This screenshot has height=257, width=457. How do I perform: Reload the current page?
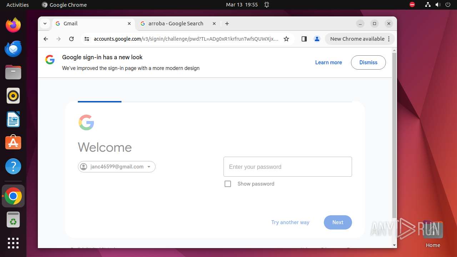[x=71, y=39]
